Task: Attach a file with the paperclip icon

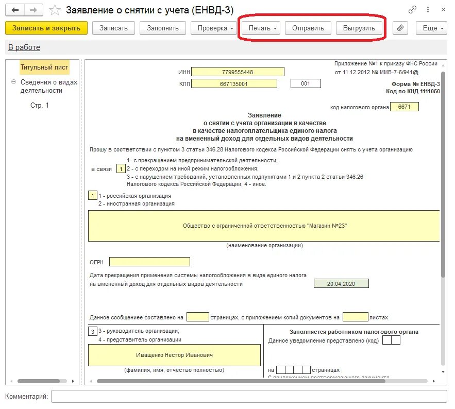Action: click(400, 28)
